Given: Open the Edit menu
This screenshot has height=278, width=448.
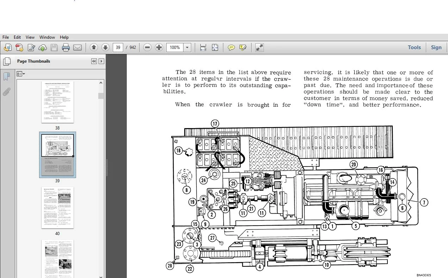Looking at the screenshot, I should (x=17, y=37).
